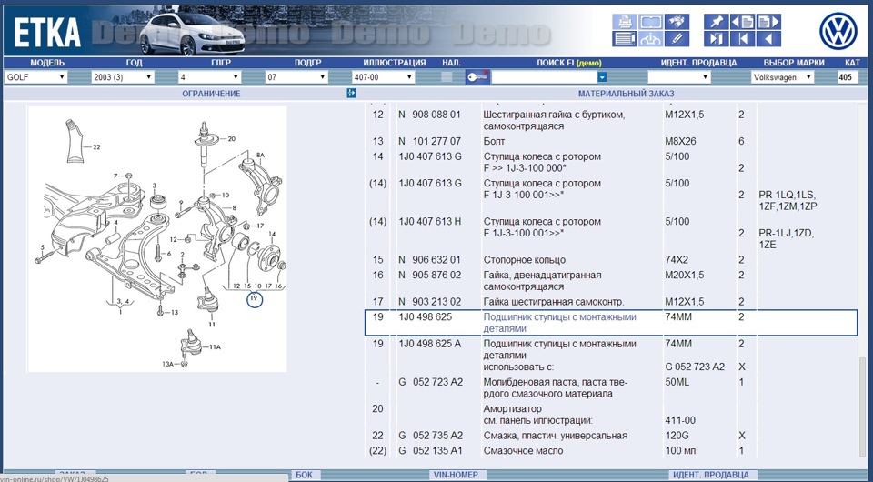Click the skip-to-first arrow icon
873x482 pixels.
[x=742, y=39]
